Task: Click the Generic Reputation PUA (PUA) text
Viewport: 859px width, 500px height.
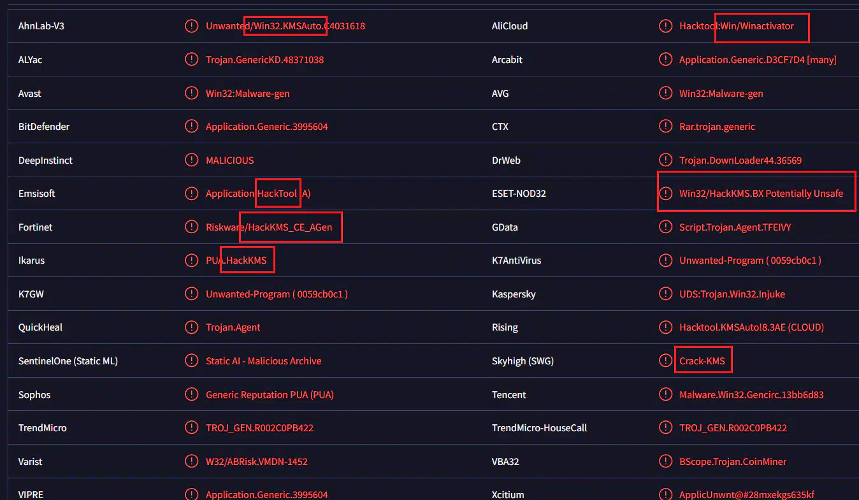Action: 270,395
